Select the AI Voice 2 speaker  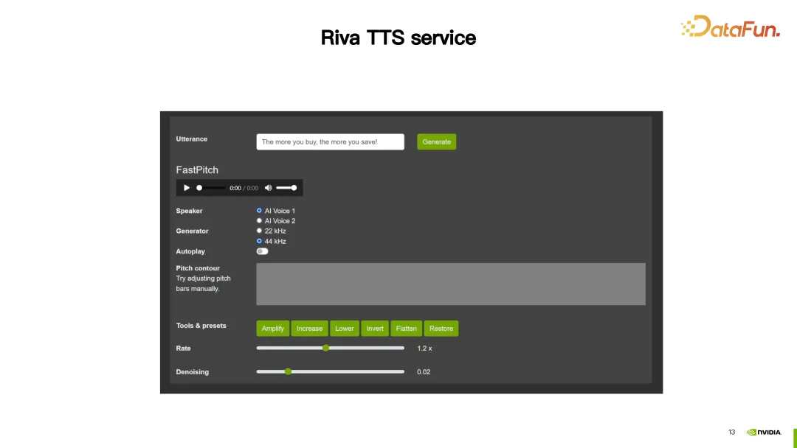pos(258,220)
